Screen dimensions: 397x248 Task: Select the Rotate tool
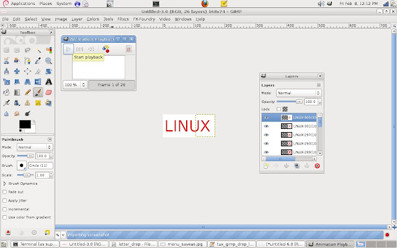pyautogui.click(x=48, y=71)
